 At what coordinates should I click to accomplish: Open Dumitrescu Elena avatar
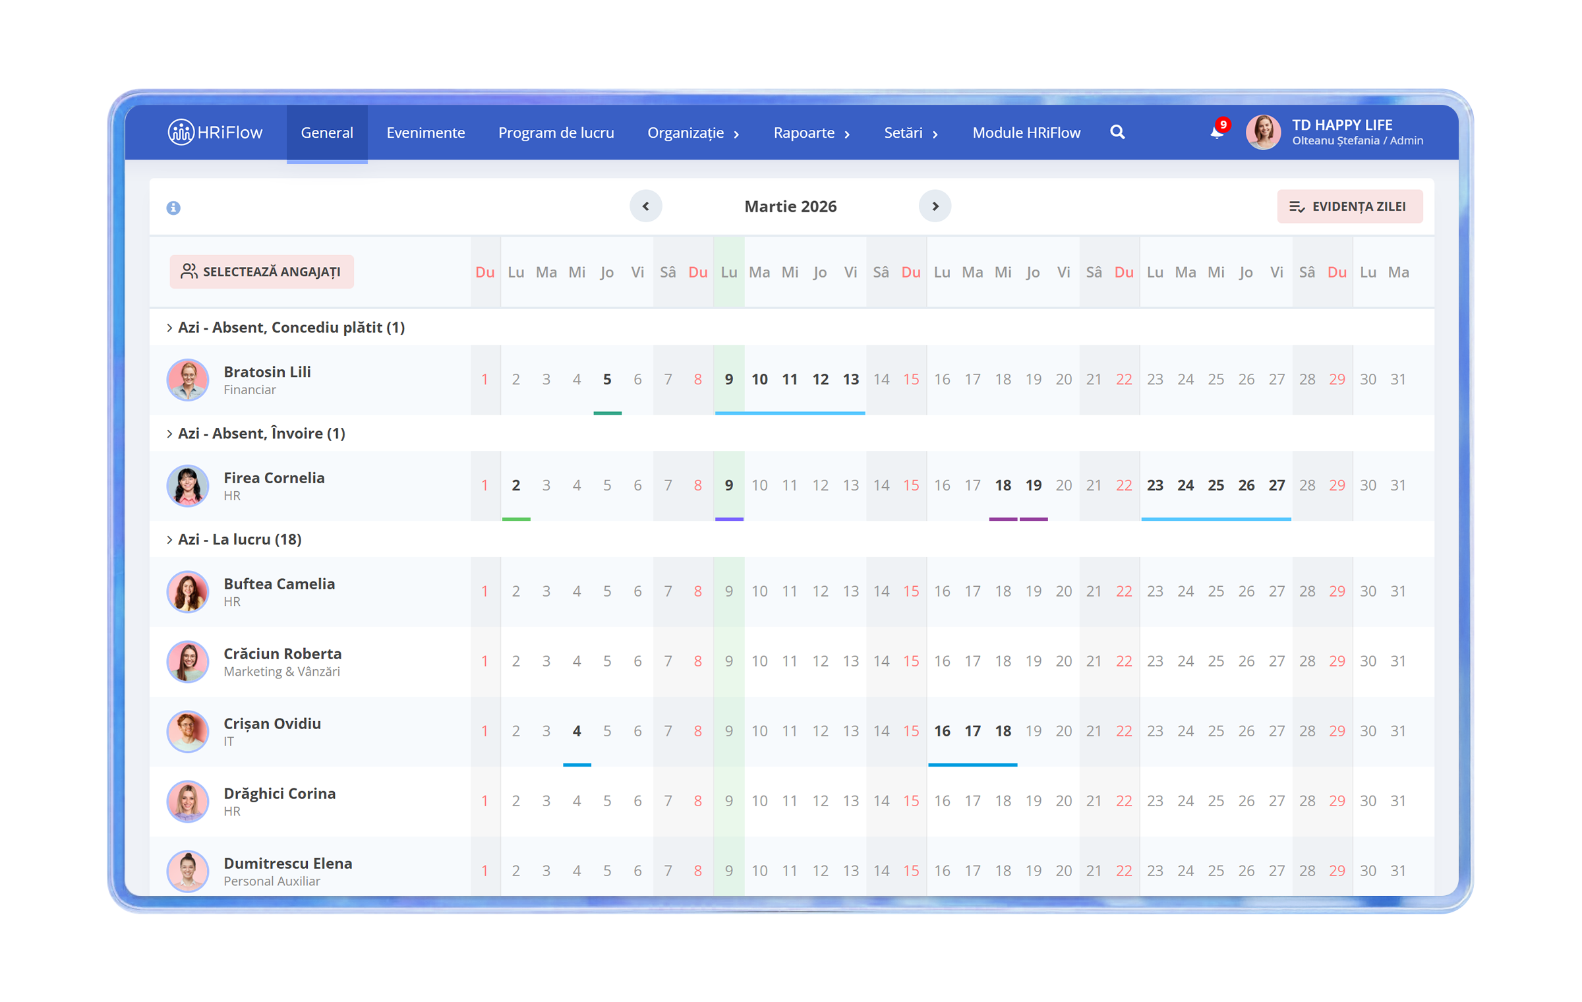click(188, 871)
